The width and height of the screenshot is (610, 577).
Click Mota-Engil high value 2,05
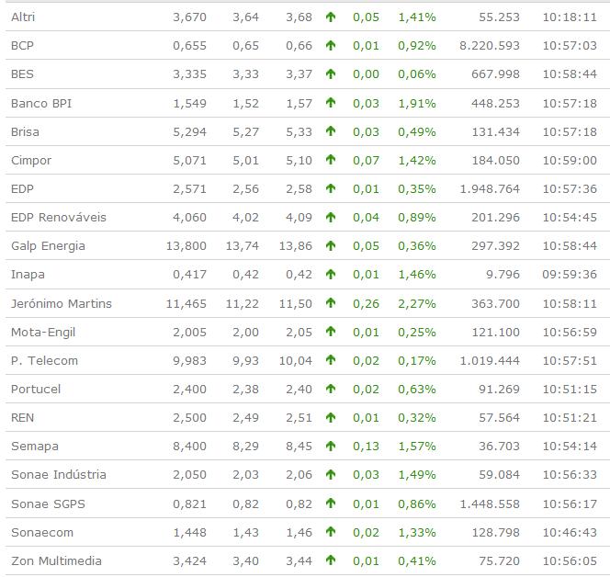[x=299, y=333]
